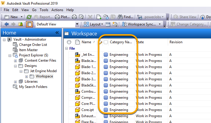Open the File menu
The image size is (211, 123).
click(6, 10)
